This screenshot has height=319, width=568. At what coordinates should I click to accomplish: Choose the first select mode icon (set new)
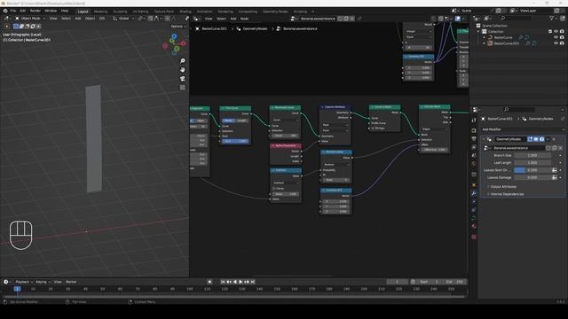tap(16, 27)
